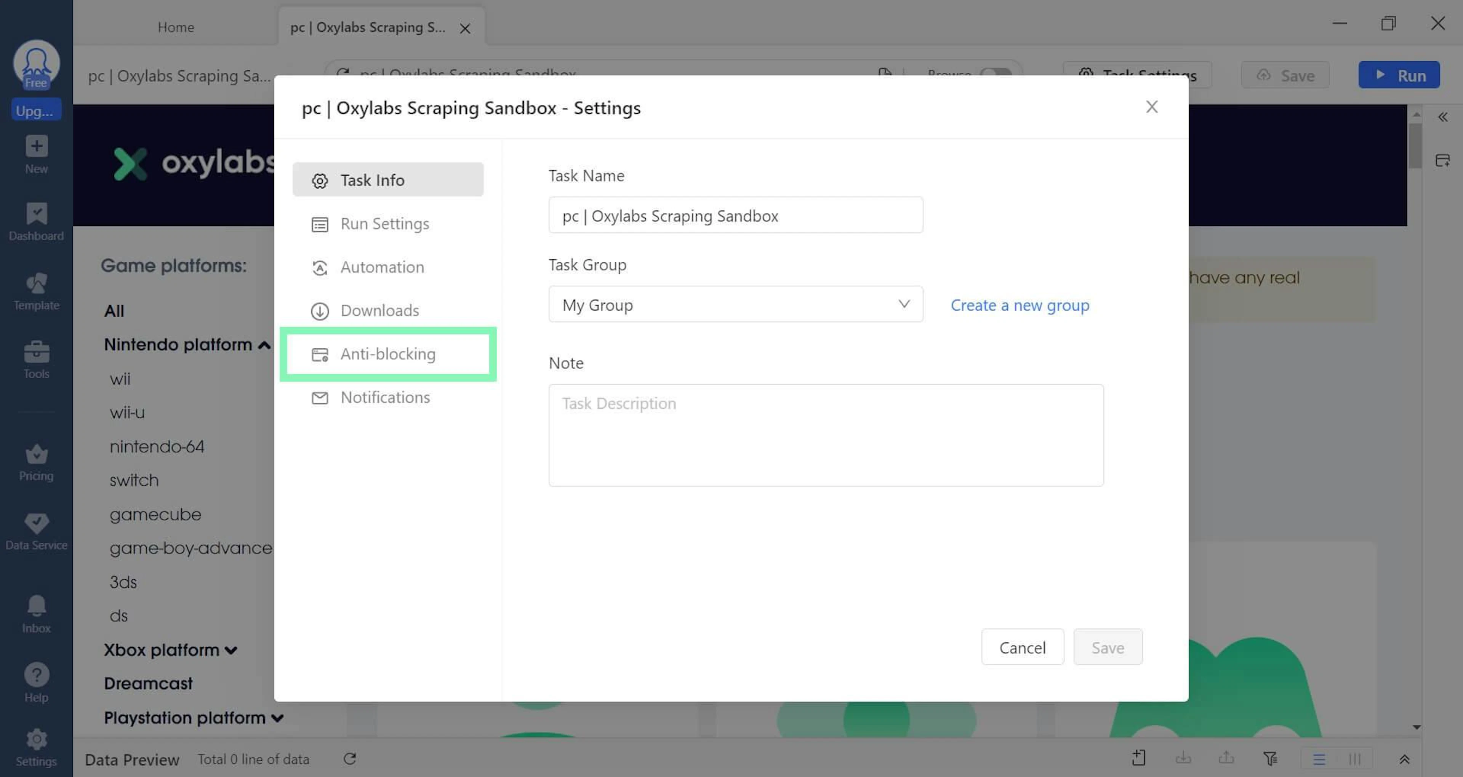
Task: Open the Anti-blocking settings section
Action: 388,354
